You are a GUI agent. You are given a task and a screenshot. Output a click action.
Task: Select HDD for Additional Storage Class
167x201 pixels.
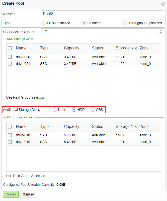coord(74,110)
